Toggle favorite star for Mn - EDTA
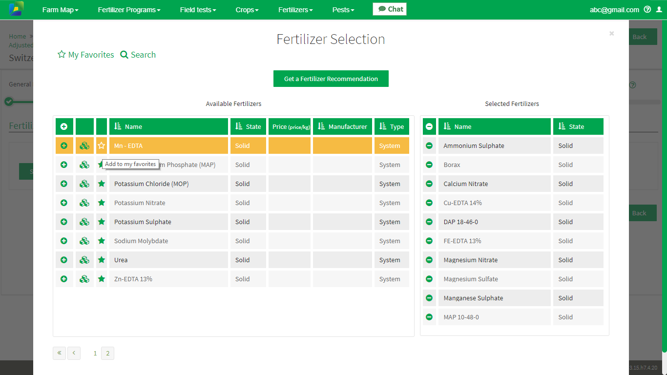Viewport: 667px width, 375px height. pyautogui.click(x=102, y=146)
